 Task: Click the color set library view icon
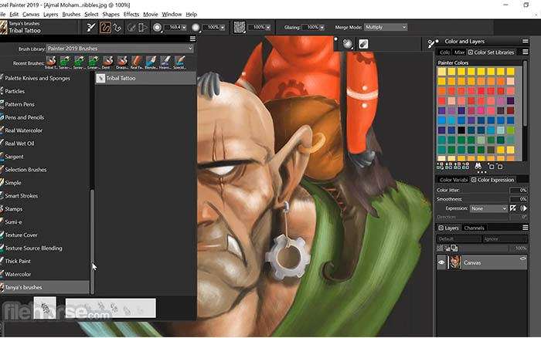[440, 167]
